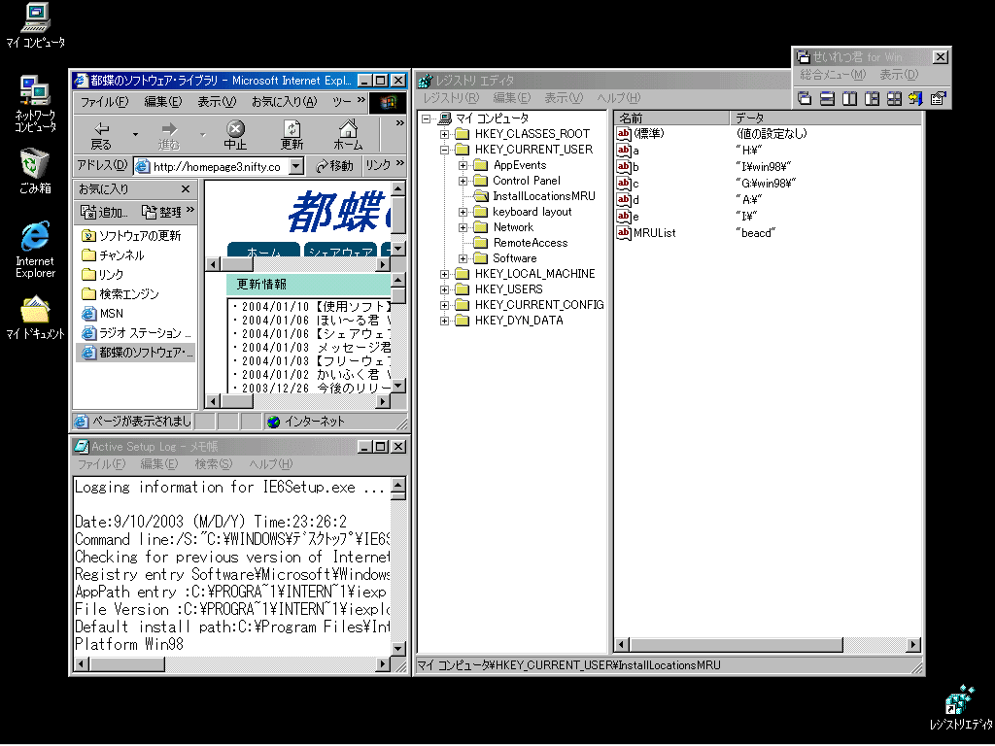Select the Network key in the tree
Image resolution: width=995 pixels, height=746 pixels.
click(x=513, y=227)
